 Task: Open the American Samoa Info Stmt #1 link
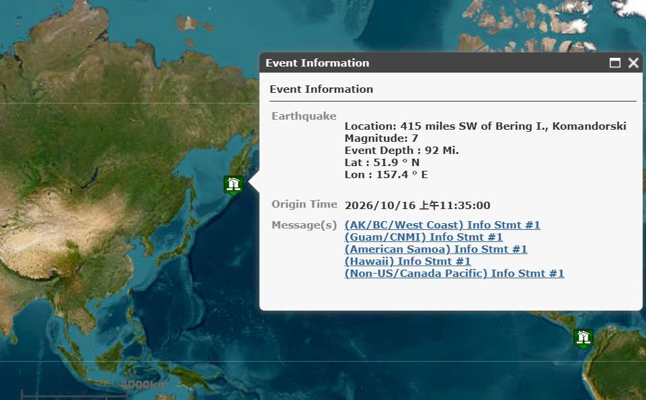coord(436,249)
